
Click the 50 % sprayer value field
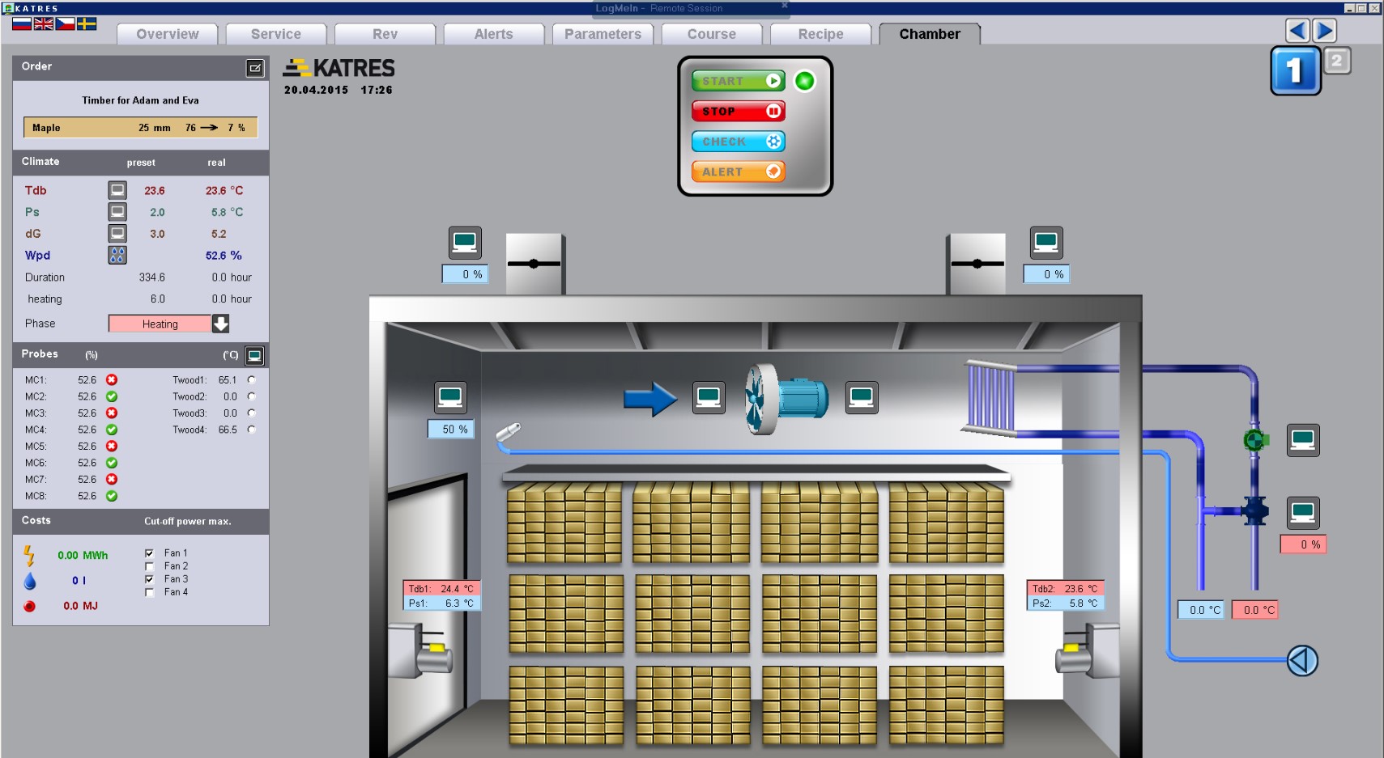click(x=451, y=429)
